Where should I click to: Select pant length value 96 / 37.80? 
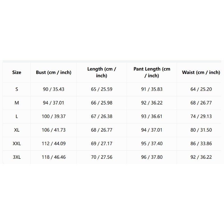click(x=152, y=157)
